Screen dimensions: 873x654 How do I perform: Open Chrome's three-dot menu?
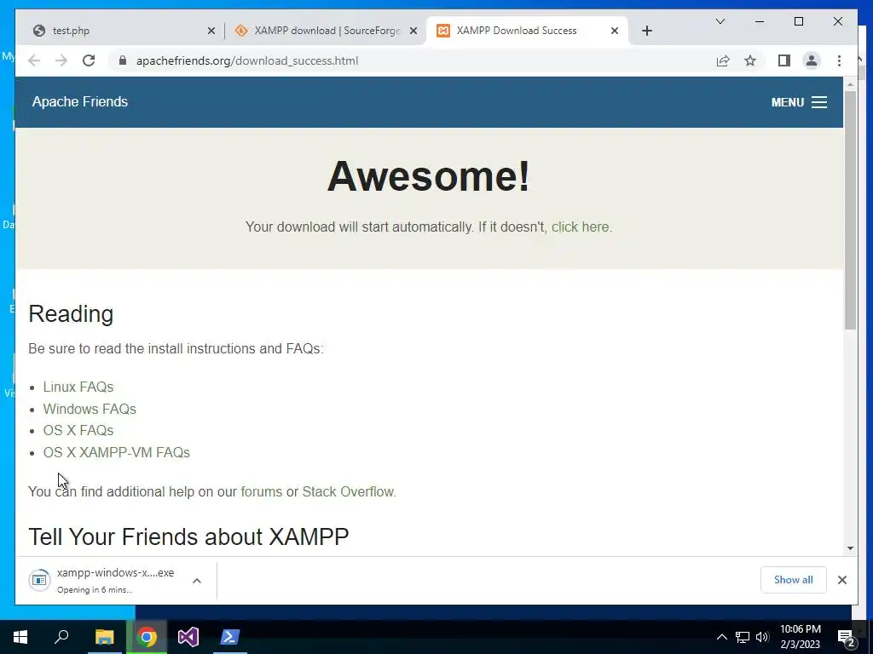tap(839, 60)
